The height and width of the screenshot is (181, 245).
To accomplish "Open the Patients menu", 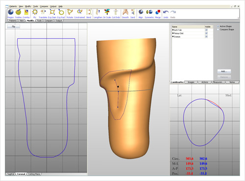I will click(x=13, y=6).
